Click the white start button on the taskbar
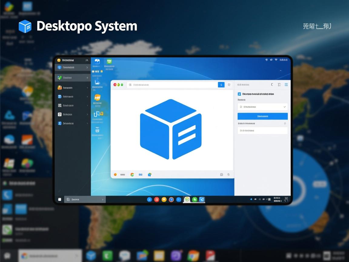 pos(60,200)
